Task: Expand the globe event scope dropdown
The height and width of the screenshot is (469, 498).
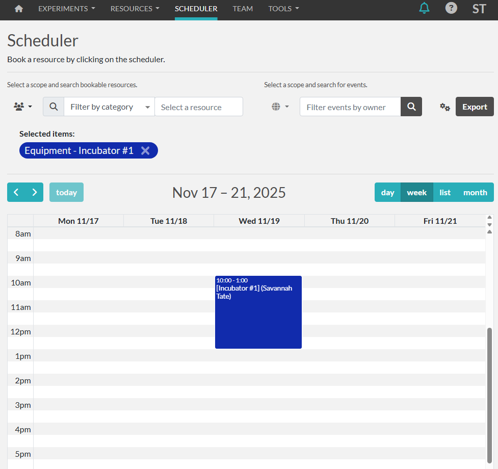Action: click(x=280, y=107)
